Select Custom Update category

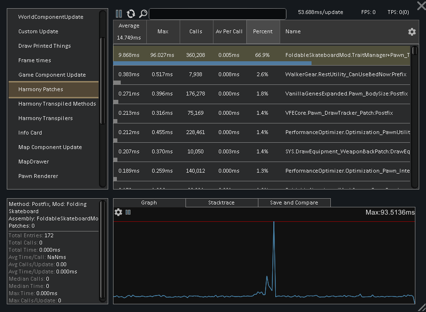click(54, 31)
